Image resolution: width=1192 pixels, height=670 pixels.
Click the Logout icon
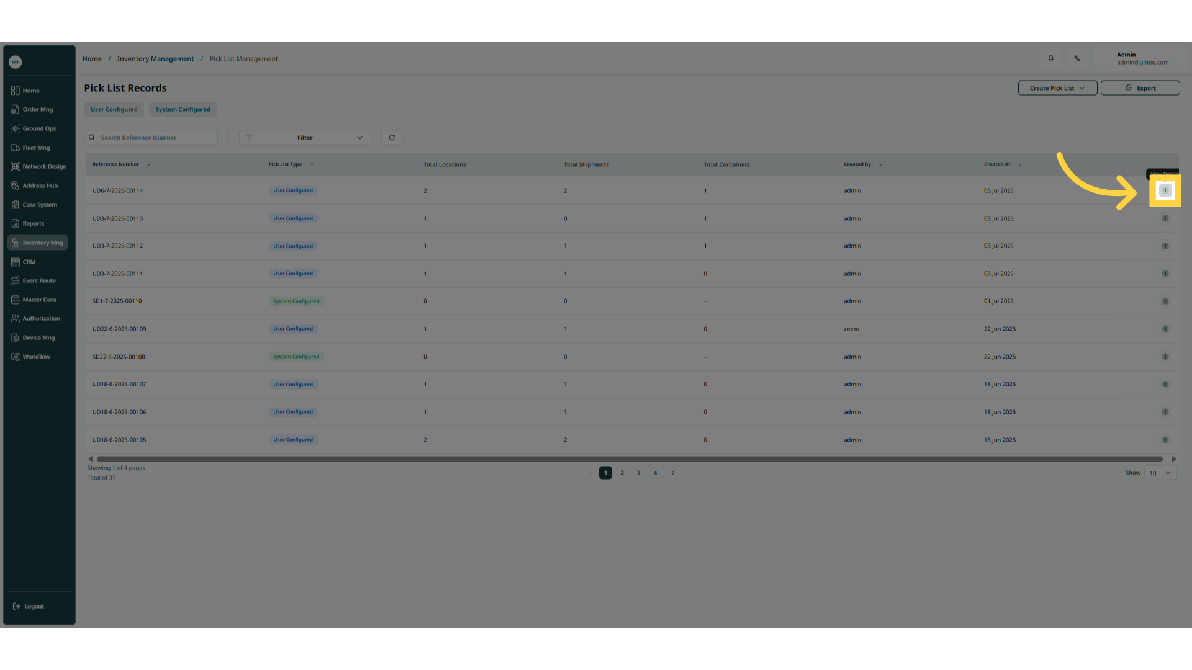pyautogui.click(x=16, y=606)
